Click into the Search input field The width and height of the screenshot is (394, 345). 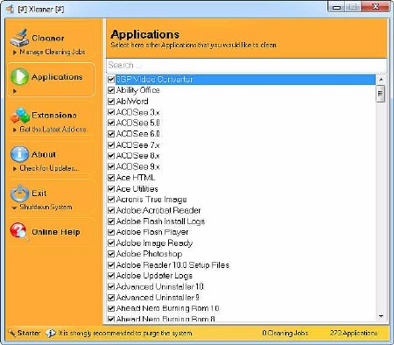tap(247, 65)
